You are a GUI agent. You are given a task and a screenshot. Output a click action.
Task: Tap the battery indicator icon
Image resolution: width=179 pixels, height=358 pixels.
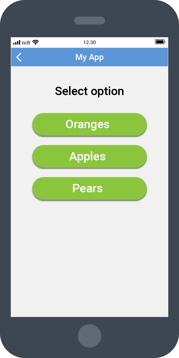(160, 42)
